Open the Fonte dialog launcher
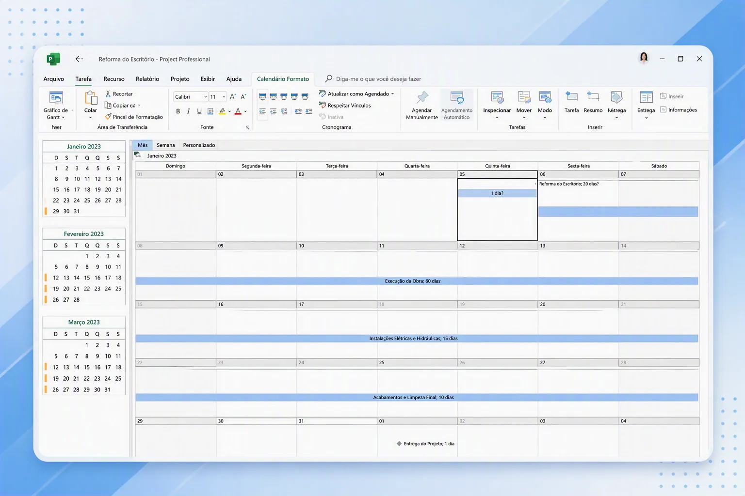This screenshot has height=496, width=745. click(247, 127)
